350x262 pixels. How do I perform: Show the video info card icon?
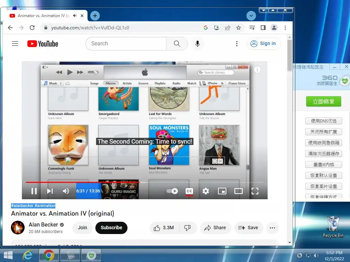(257, 70)
